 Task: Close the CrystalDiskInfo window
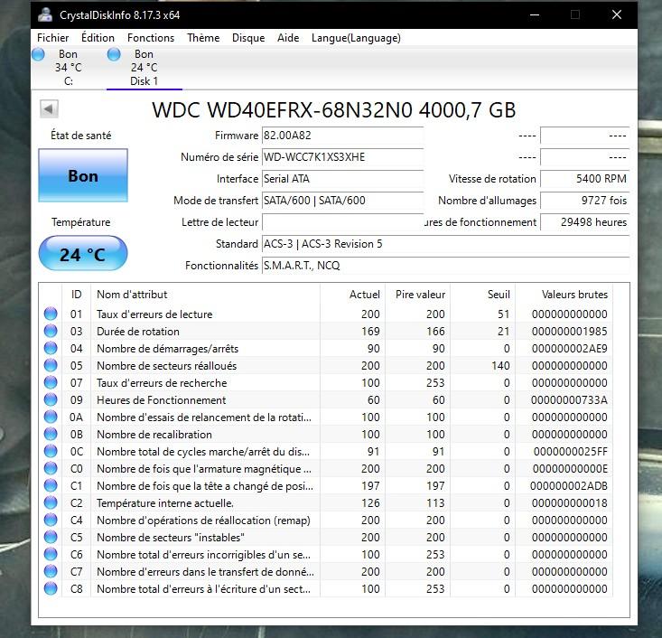tap(617, 14)
